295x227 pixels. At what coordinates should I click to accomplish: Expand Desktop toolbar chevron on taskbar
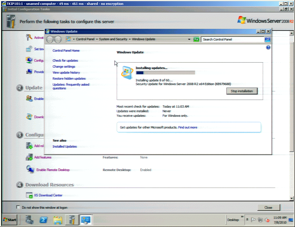click(x=242, y=217)
